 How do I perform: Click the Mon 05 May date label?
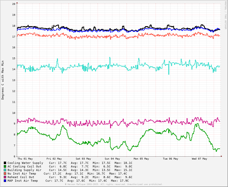pyautogui.click(x=141, y=159)
